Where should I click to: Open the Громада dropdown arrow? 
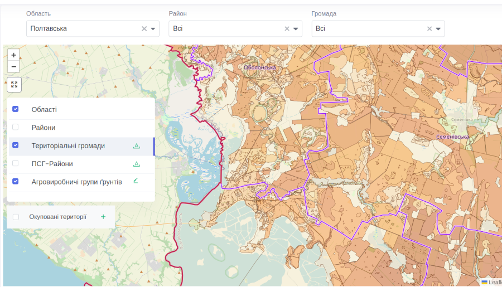tap(438, 28)
